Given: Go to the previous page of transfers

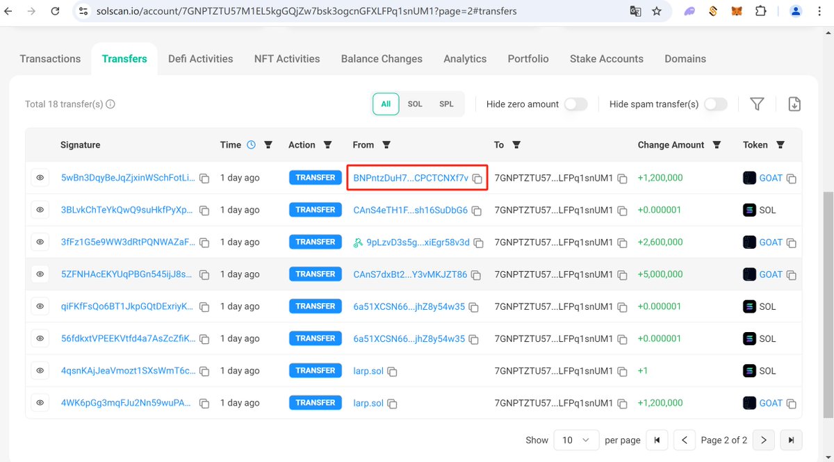Looking at the screenshot, I should tap(685, 440).
